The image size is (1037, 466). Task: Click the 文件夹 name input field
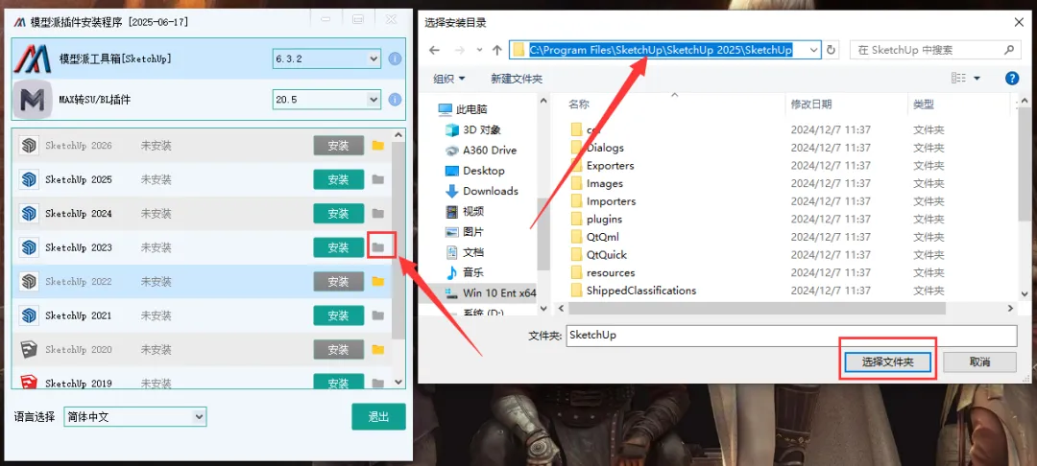791,336
